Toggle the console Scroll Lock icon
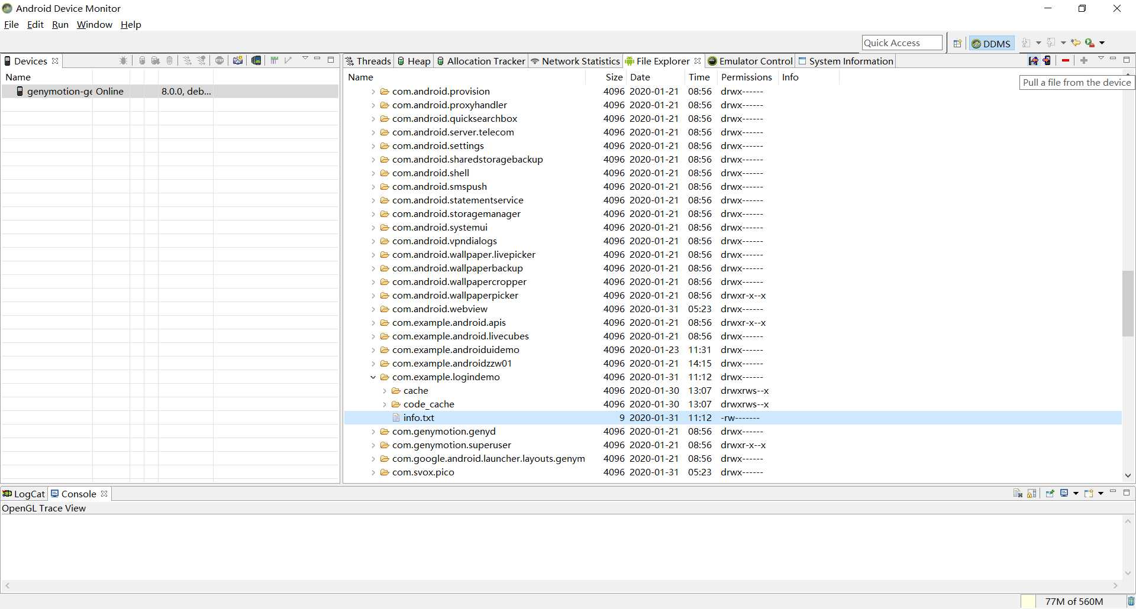This screenshot has width=1136, height=609. click(1032, 493)
